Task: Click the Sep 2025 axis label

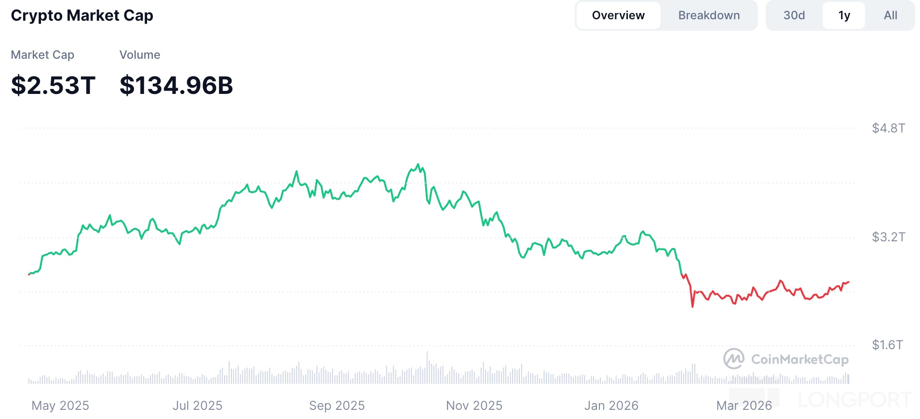Action: (337, 406)
